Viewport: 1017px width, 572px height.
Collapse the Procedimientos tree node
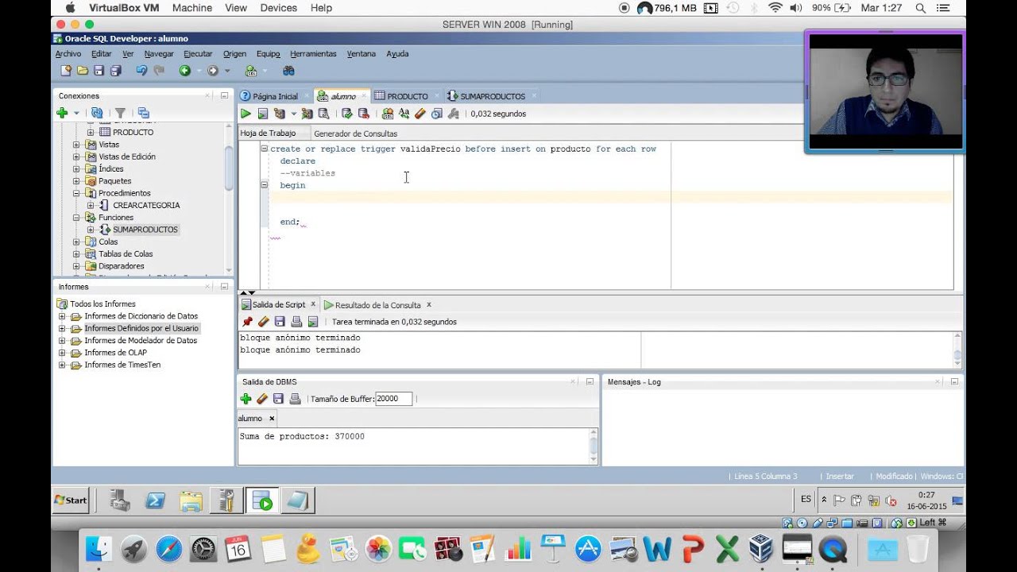tap(76, 193)
